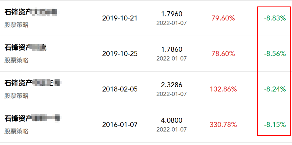The width and height of the screenshot is (292, 145).
Task: Click net value 1.7960
Action: (172, 14)
